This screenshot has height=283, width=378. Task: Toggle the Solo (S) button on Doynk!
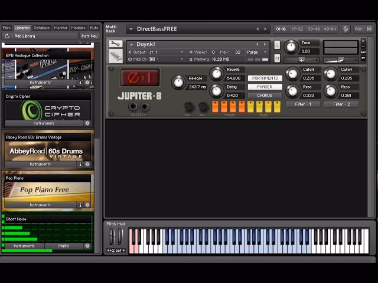[277, 45]
